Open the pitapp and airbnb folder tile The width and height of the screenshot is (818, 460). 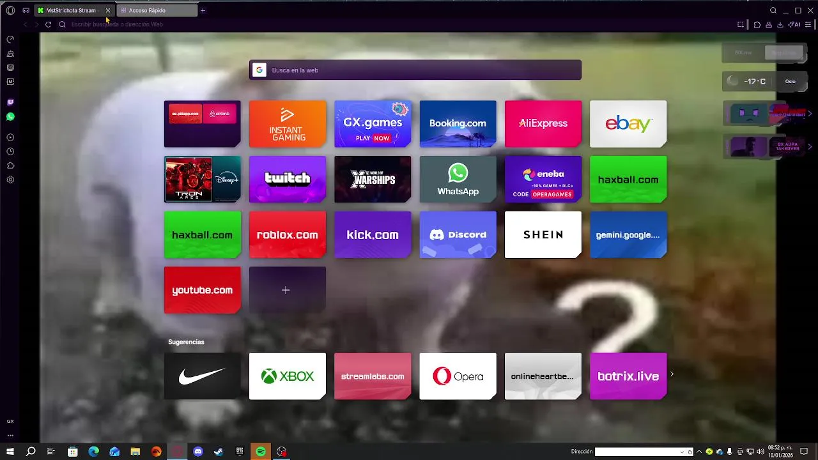click(203, 124)
